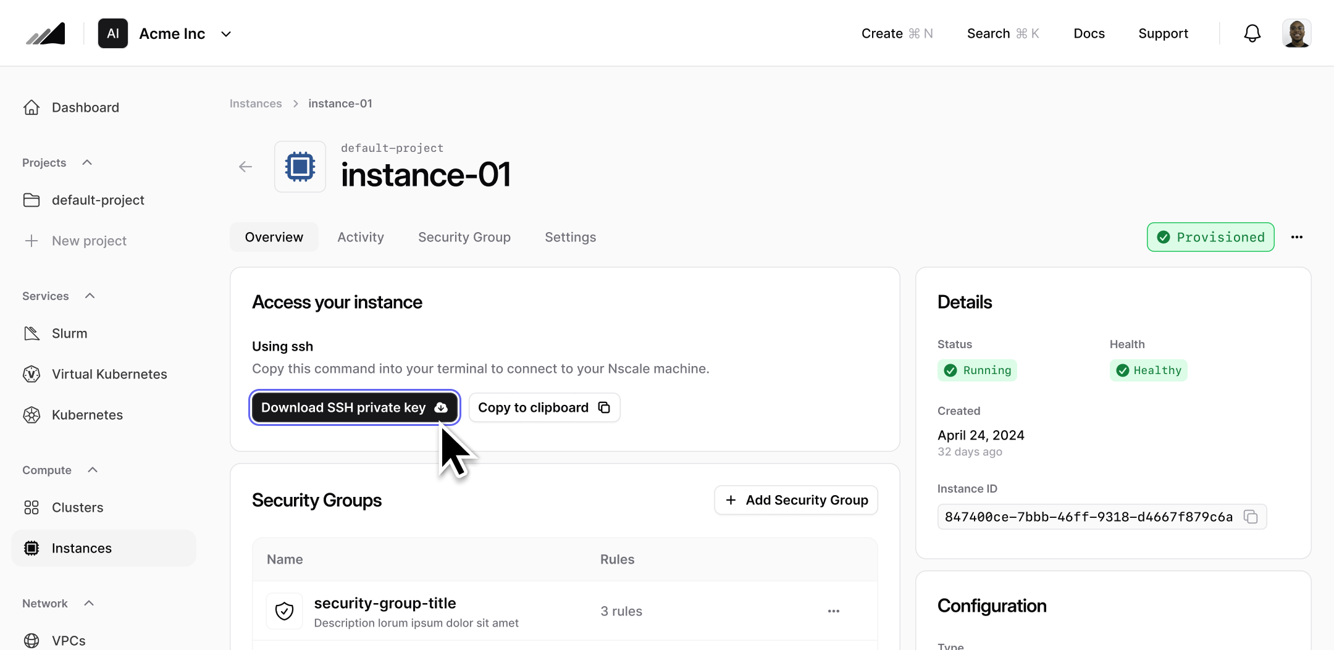This screenshot has height=650, width=1334.
Task: Go back with the left arrow
Action: pyautogui.click(x=245, y=167)
